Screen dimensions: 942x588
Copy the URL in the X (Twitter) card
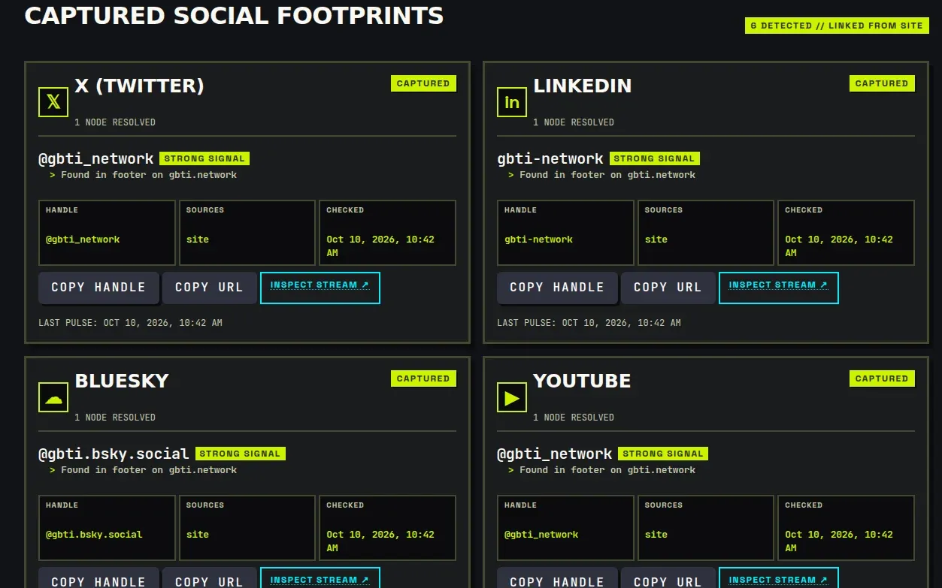tap(209, 288)
